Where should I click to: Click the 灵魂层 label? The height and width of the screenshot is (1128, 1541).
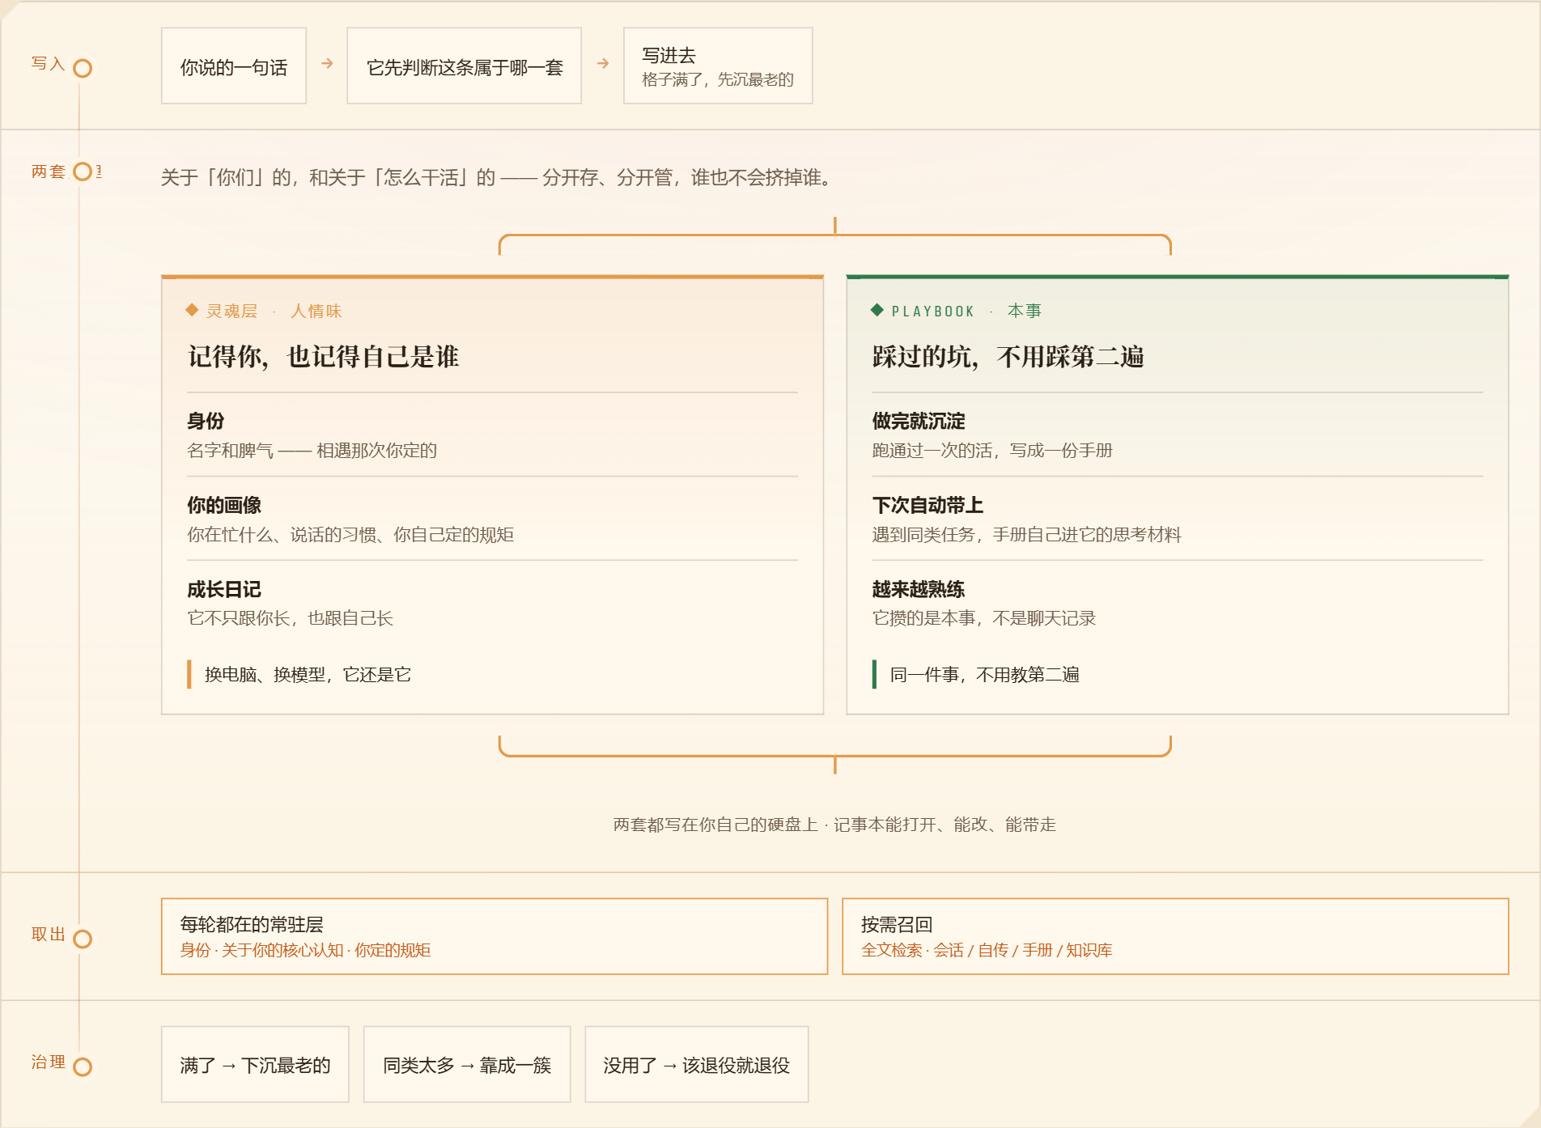[231, 311]
